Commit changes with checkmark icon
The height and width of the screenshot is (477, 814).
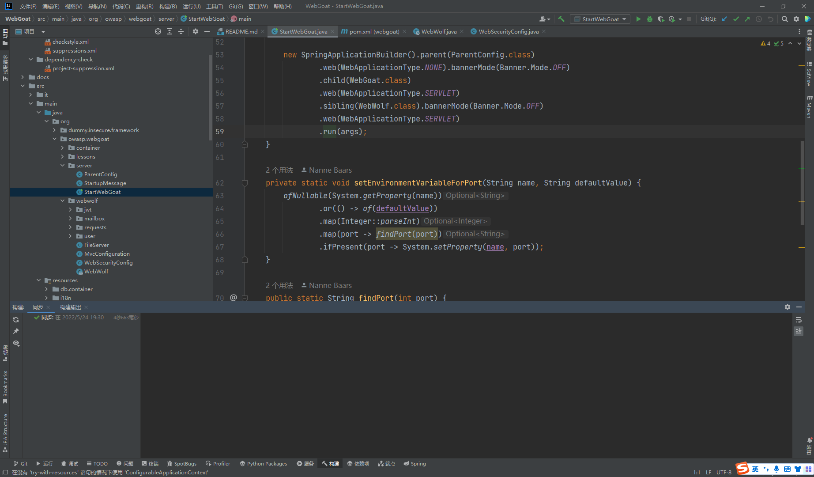coord(736,19)
